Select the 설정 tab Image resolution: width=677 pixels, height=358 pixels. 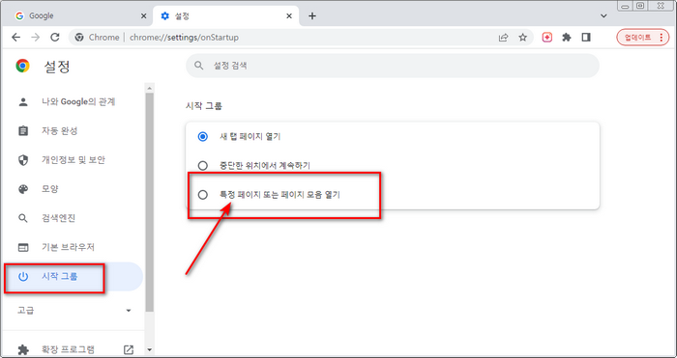click(225, 16)
